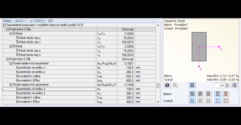Toggle Výztuž red reinforcement points icon

218,101
